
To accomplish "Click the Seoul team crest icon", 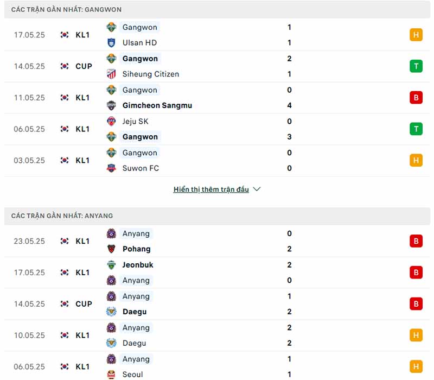I will coord(111,374).
